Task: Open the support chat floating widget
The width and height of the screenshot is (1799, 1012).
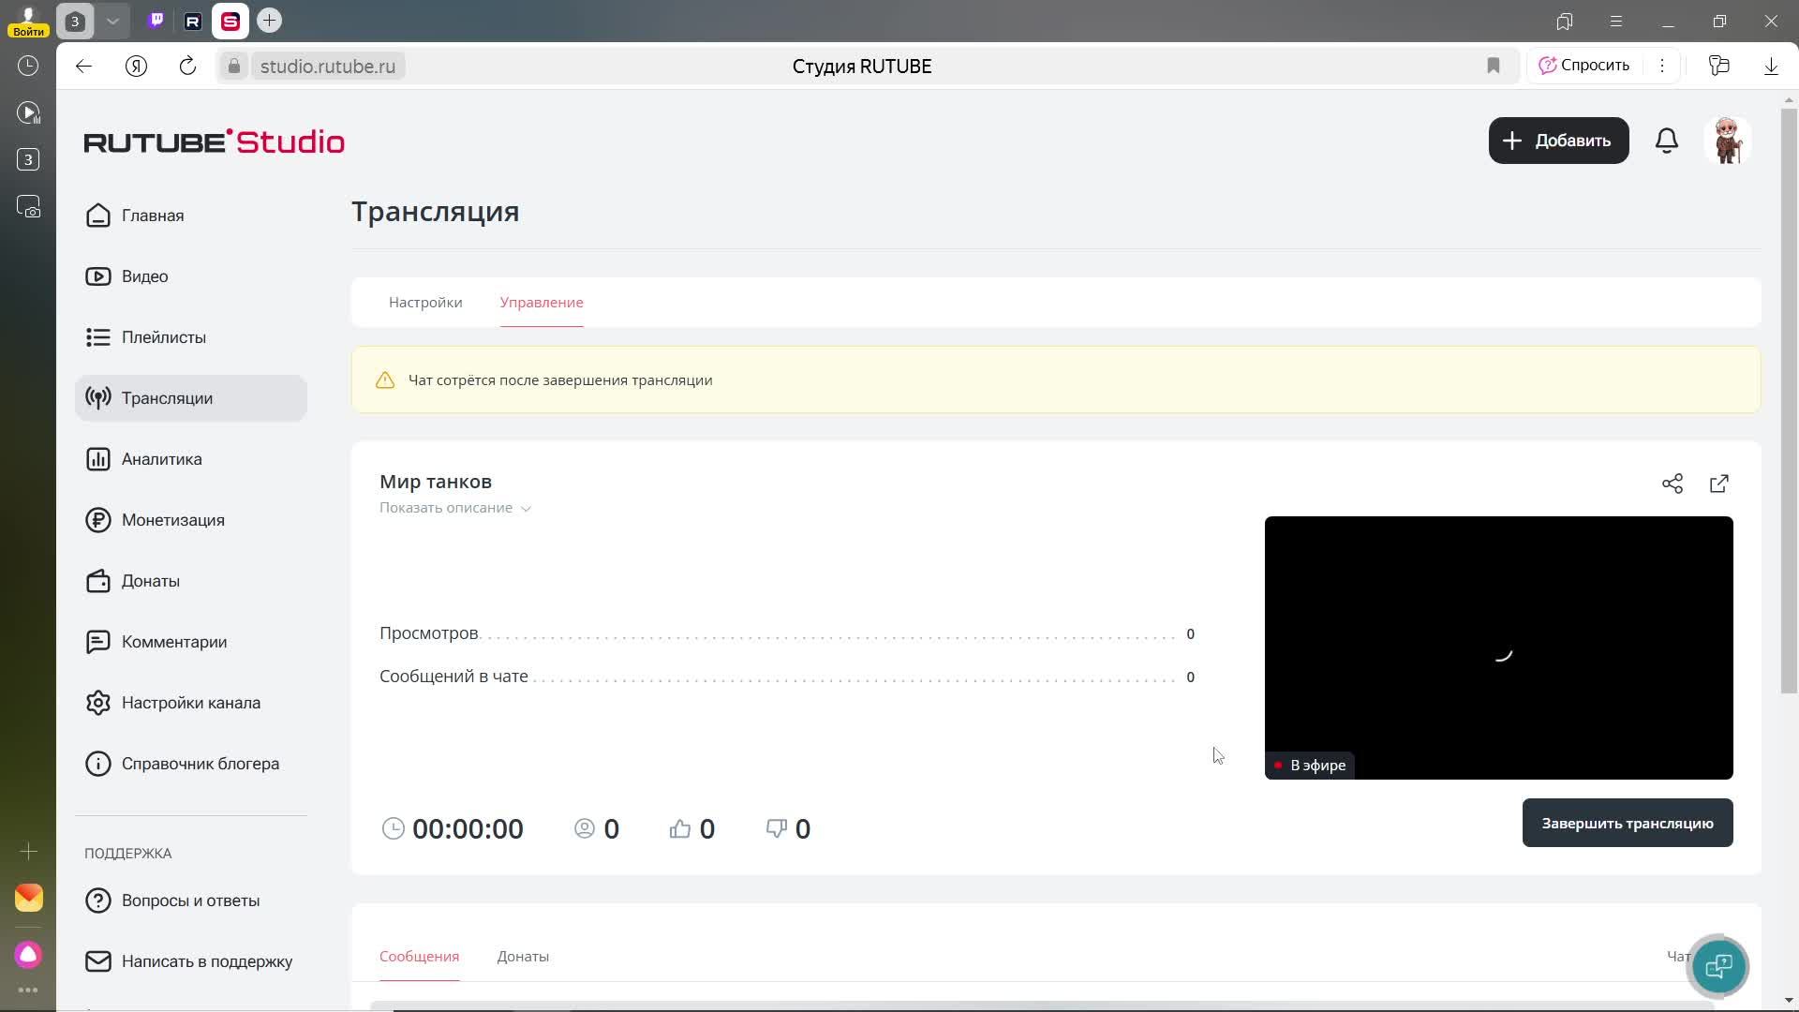Action: coord(1718,966)
